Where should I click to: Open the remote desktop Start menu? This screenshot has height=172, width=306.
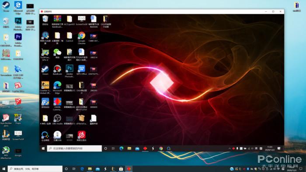[43, 148]
